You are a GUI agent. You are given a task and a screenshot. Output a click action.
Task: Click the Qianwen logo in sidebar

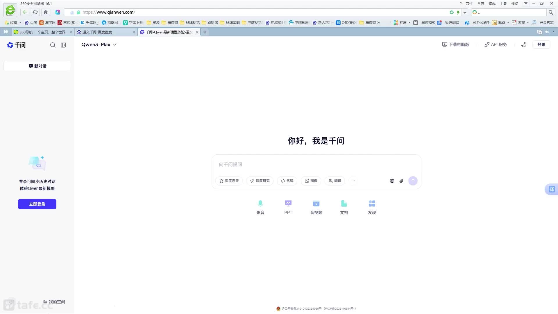pyautogui.click(x=16, y=45)
